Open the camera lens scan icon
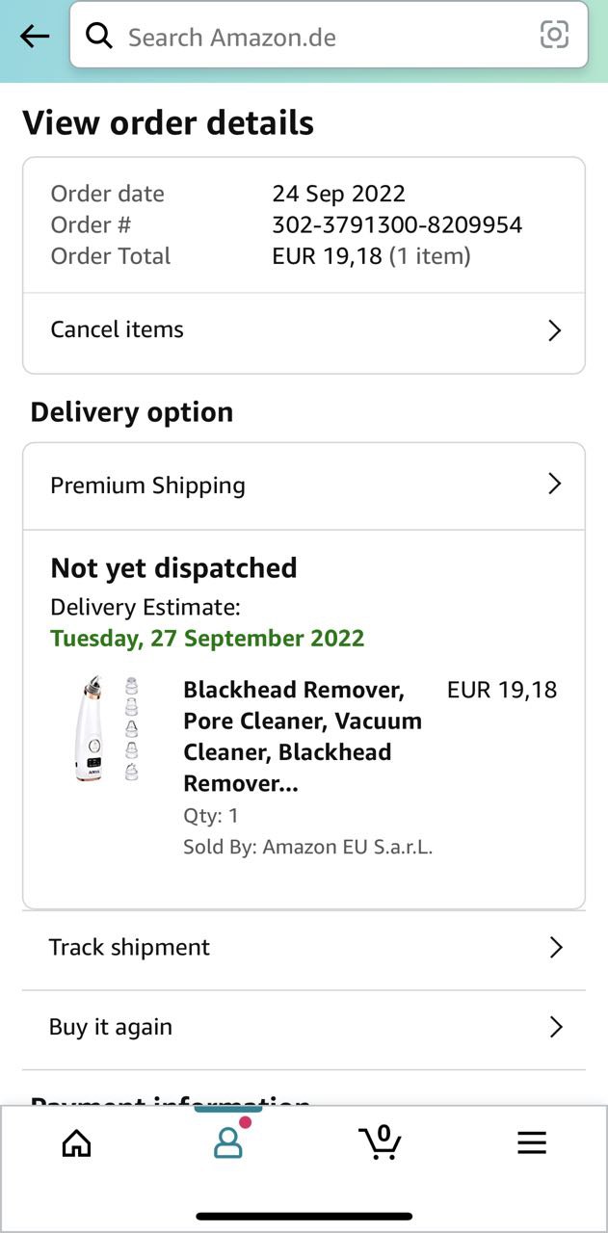The height and width of the screenshot is (1233, 608). pos(554,36)
